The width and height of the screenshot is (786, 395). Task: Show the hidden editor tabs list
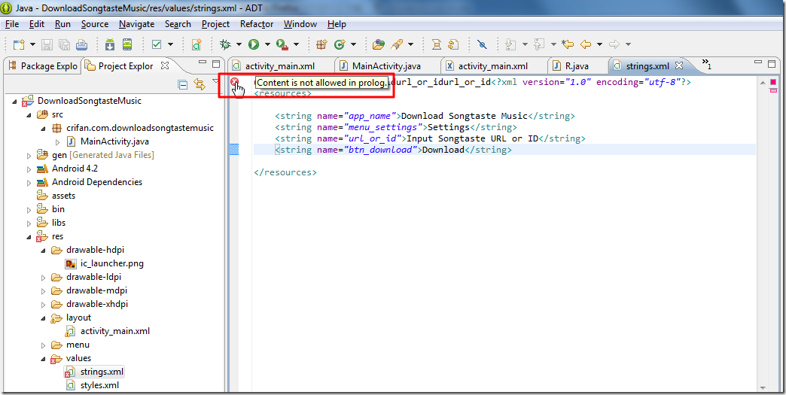tap(706, 64)
